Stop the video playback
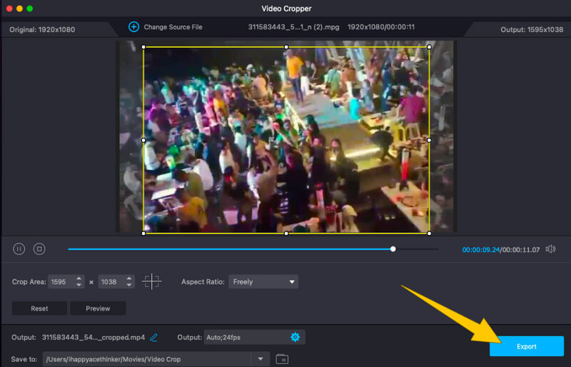 40,249
